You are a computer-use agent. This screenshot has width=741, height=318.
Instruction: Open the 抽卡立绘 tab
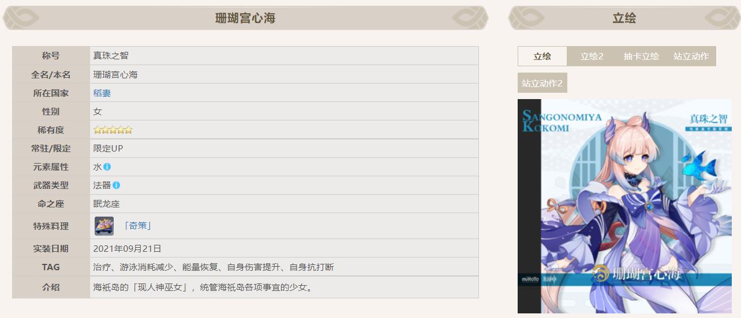click(641, 56)
